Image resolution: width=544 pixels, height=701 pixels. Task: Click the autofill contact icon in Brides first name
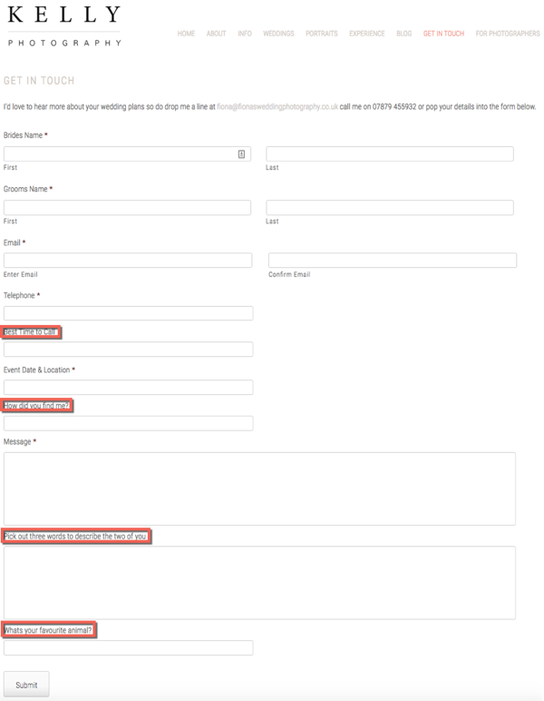241,153
